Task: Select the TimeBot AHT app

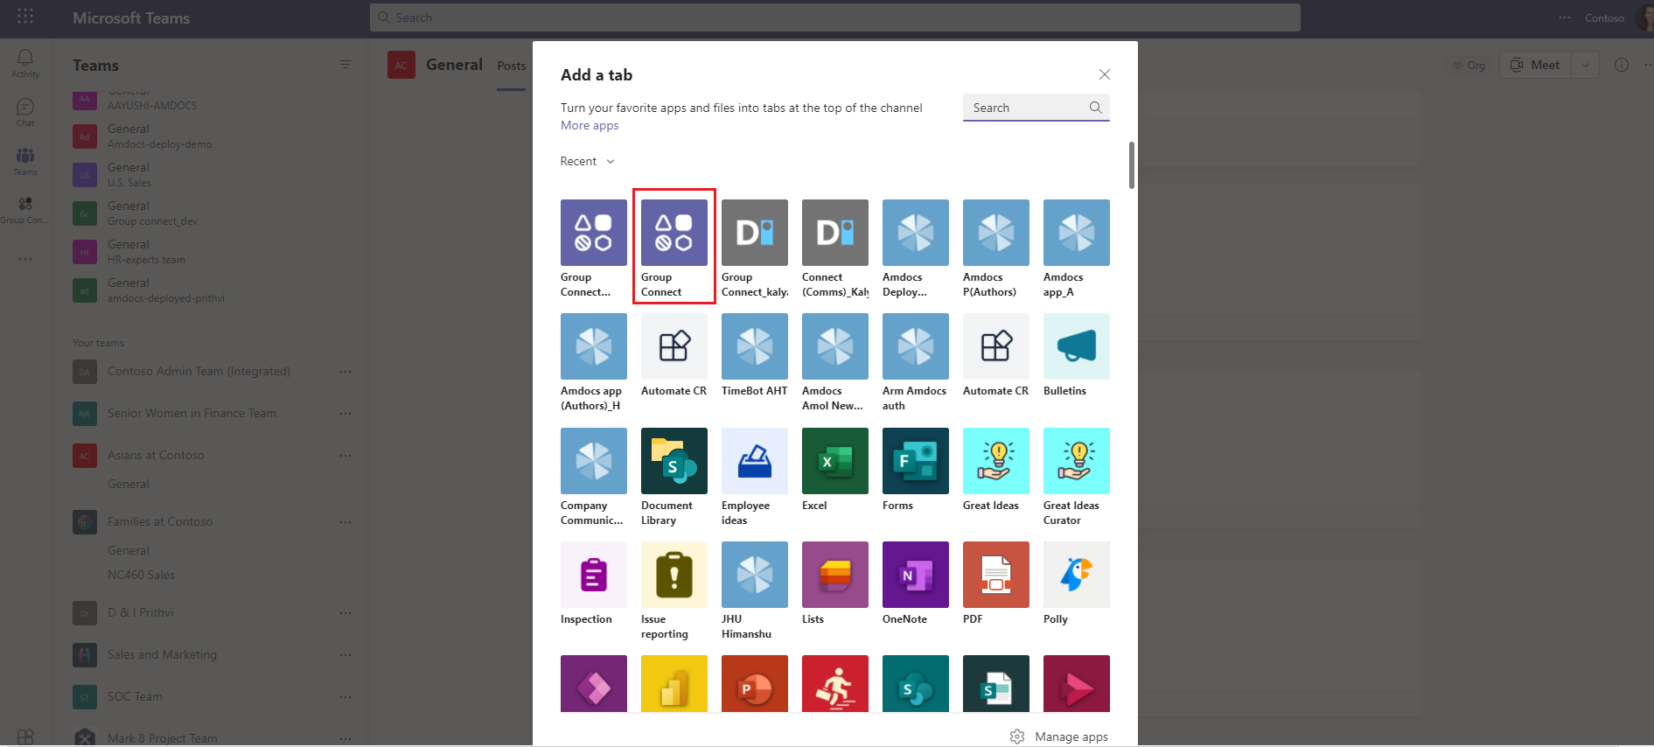Action: tap(755, 355)
